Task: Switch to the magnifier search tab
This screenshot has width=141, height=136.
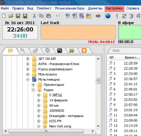Action: pos(23,50)
